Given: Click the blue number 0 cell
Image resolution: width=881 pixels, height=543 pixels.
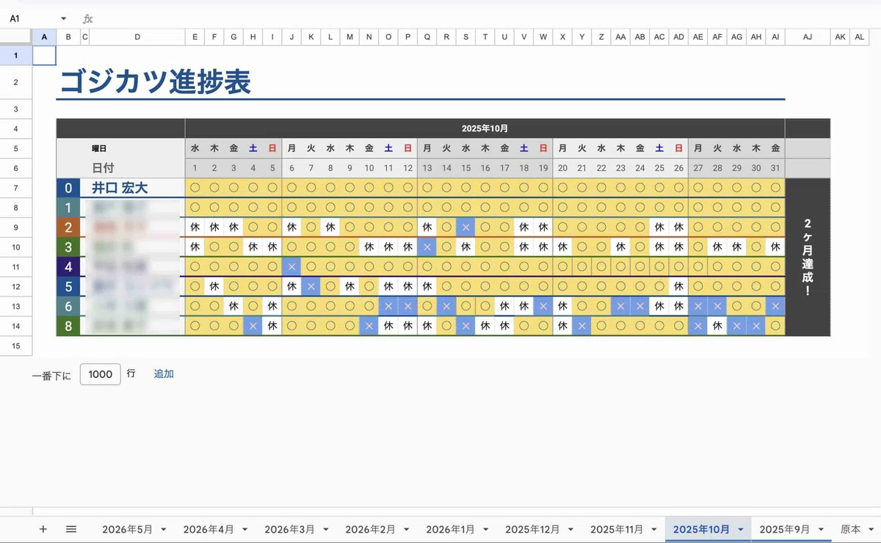Looking at the screenshot, I should pos(68,188).
